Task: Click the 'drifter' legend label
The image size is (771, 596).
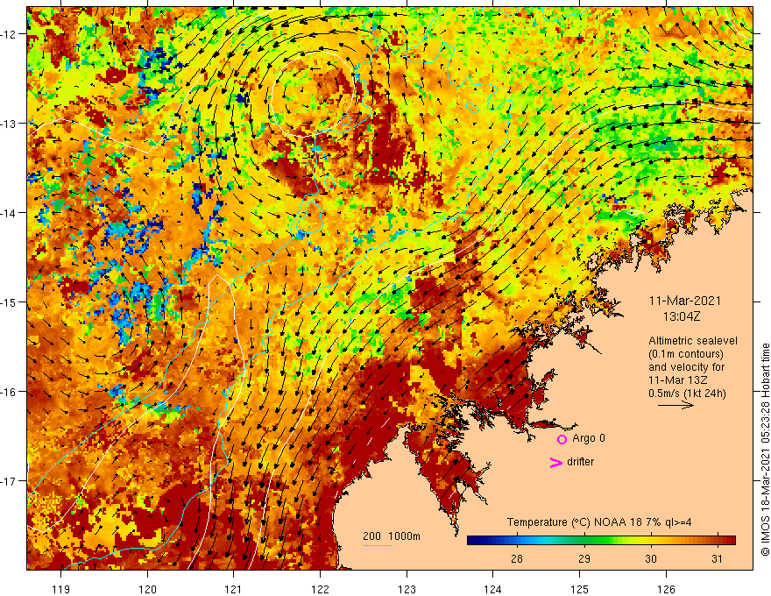Action: 580,462
